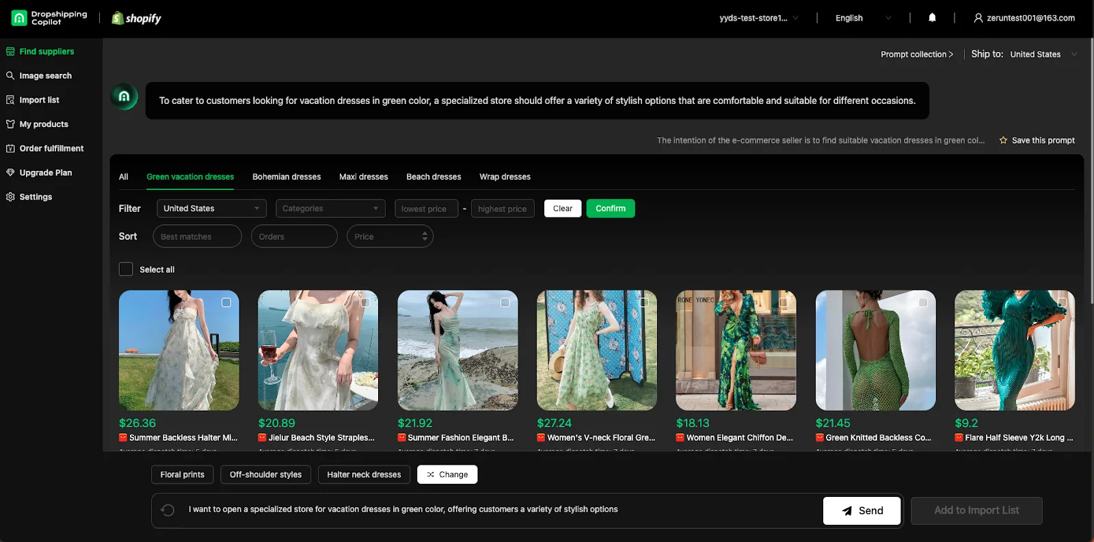The image size is (1094, 542).
Task: Go to My products page
Action: tap(44, 124)
